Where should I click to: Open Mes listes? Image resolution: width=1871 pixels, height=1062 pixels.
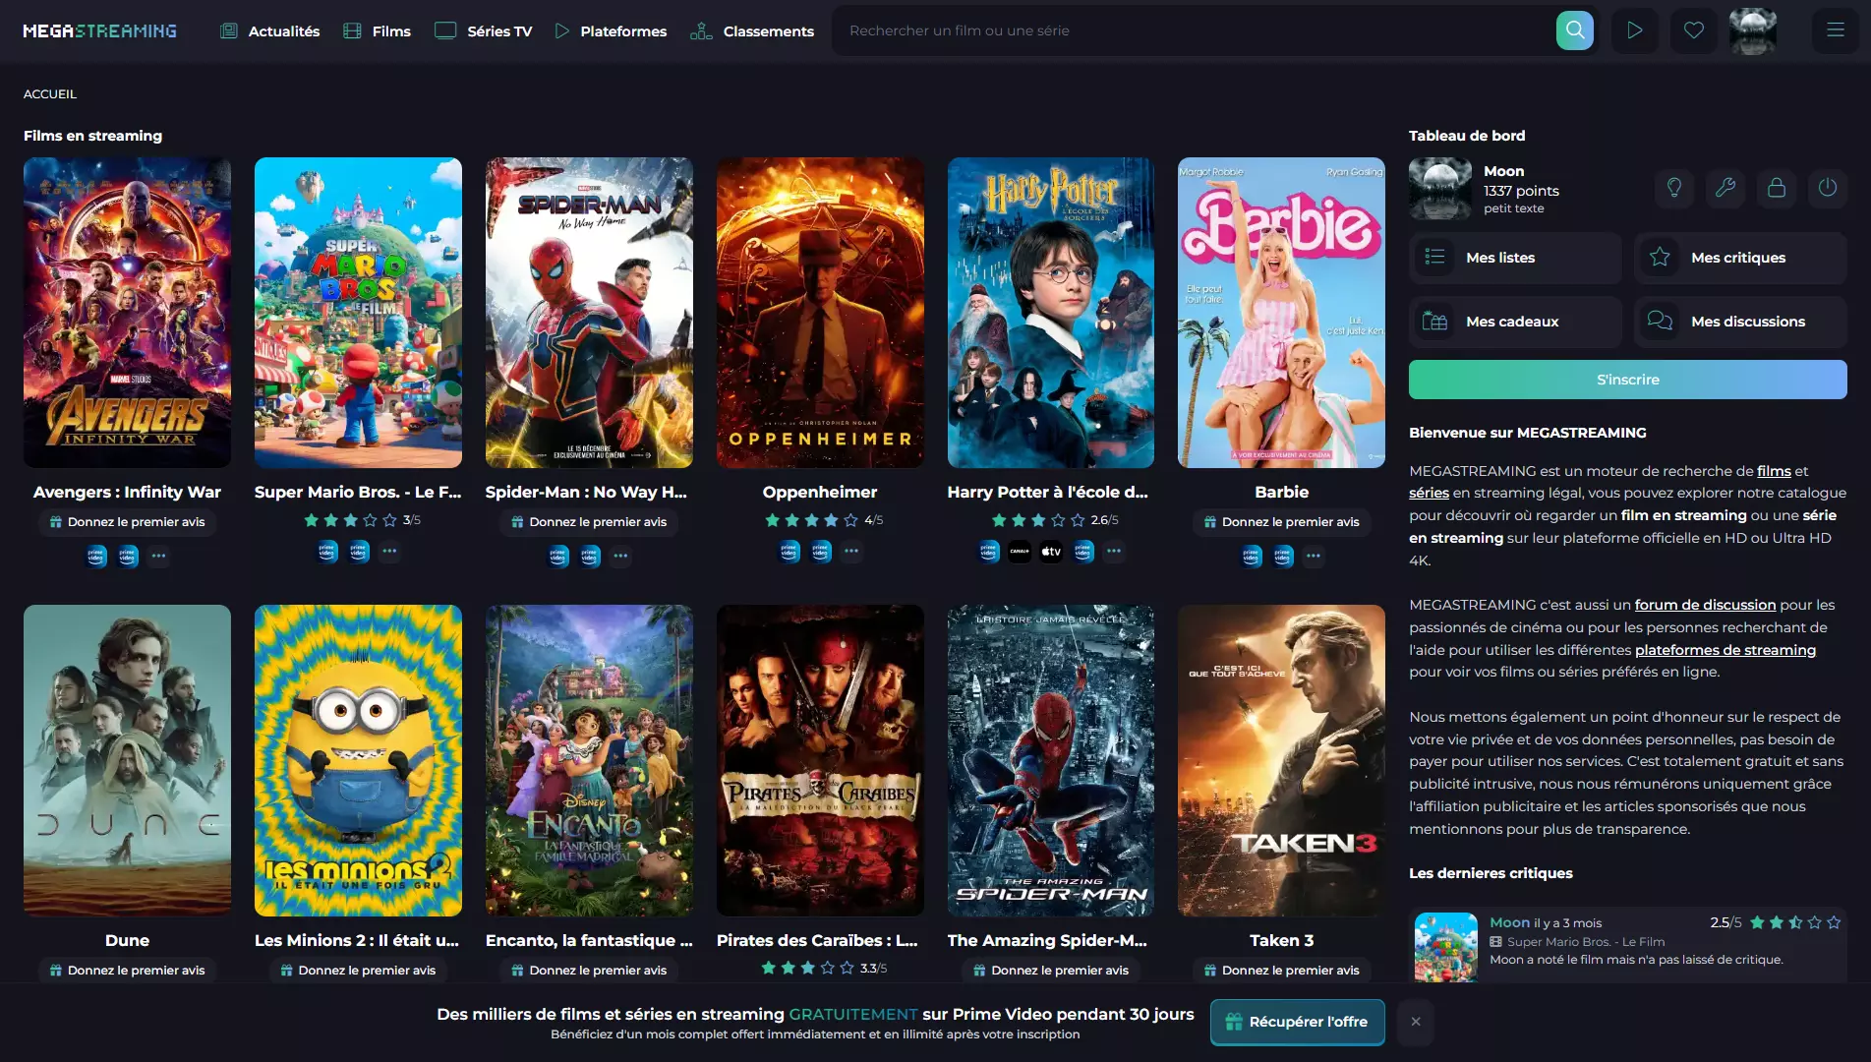1514,258
